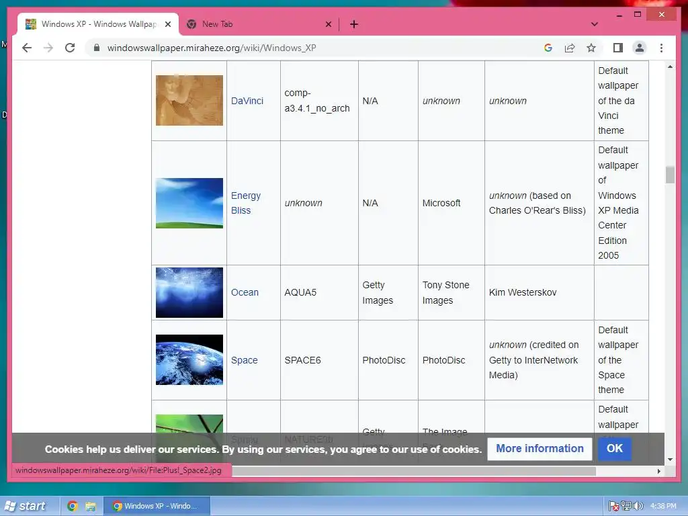Share this page via share icon
Viewport: 688px width, 516px height.
coord(570,48)
